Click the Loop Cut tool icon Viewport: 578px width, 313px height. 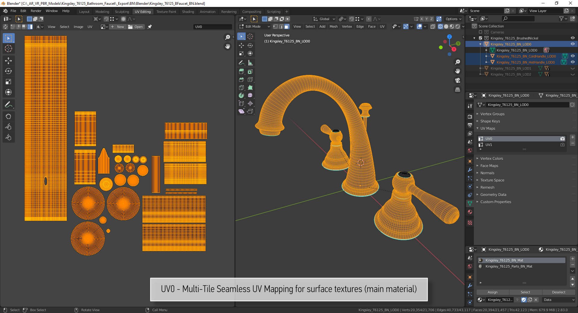click(x=250, y=80)
